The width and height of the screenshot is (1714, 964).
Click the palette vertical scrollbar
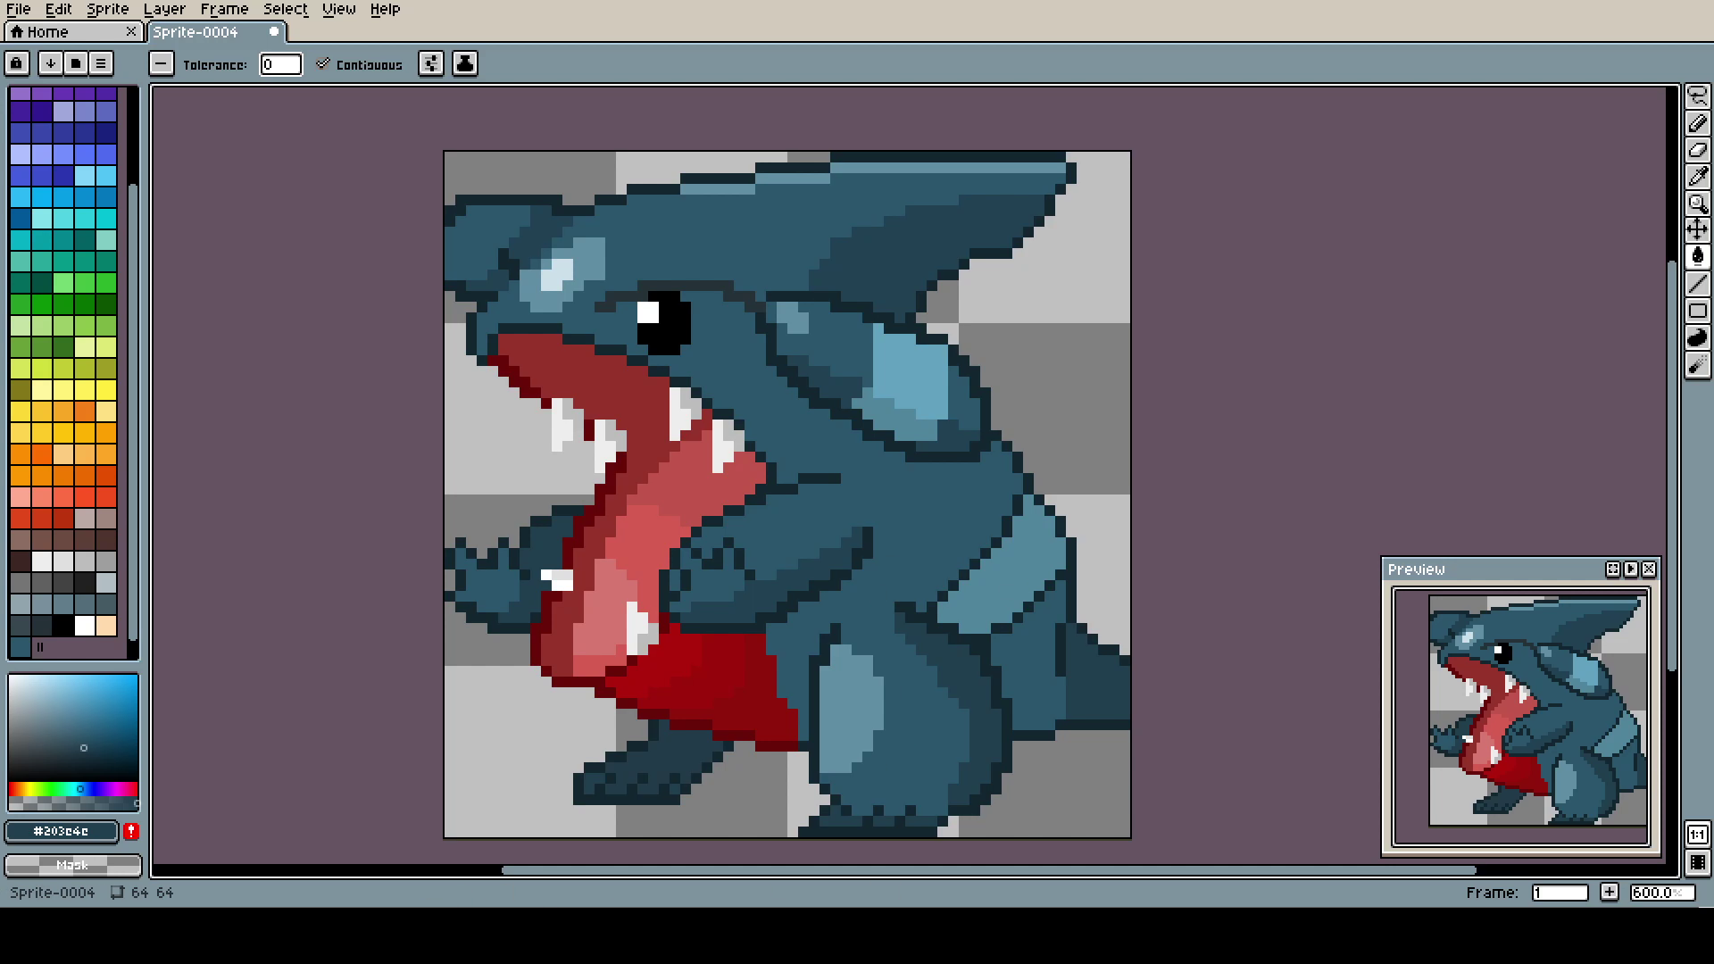coord(133,411)
